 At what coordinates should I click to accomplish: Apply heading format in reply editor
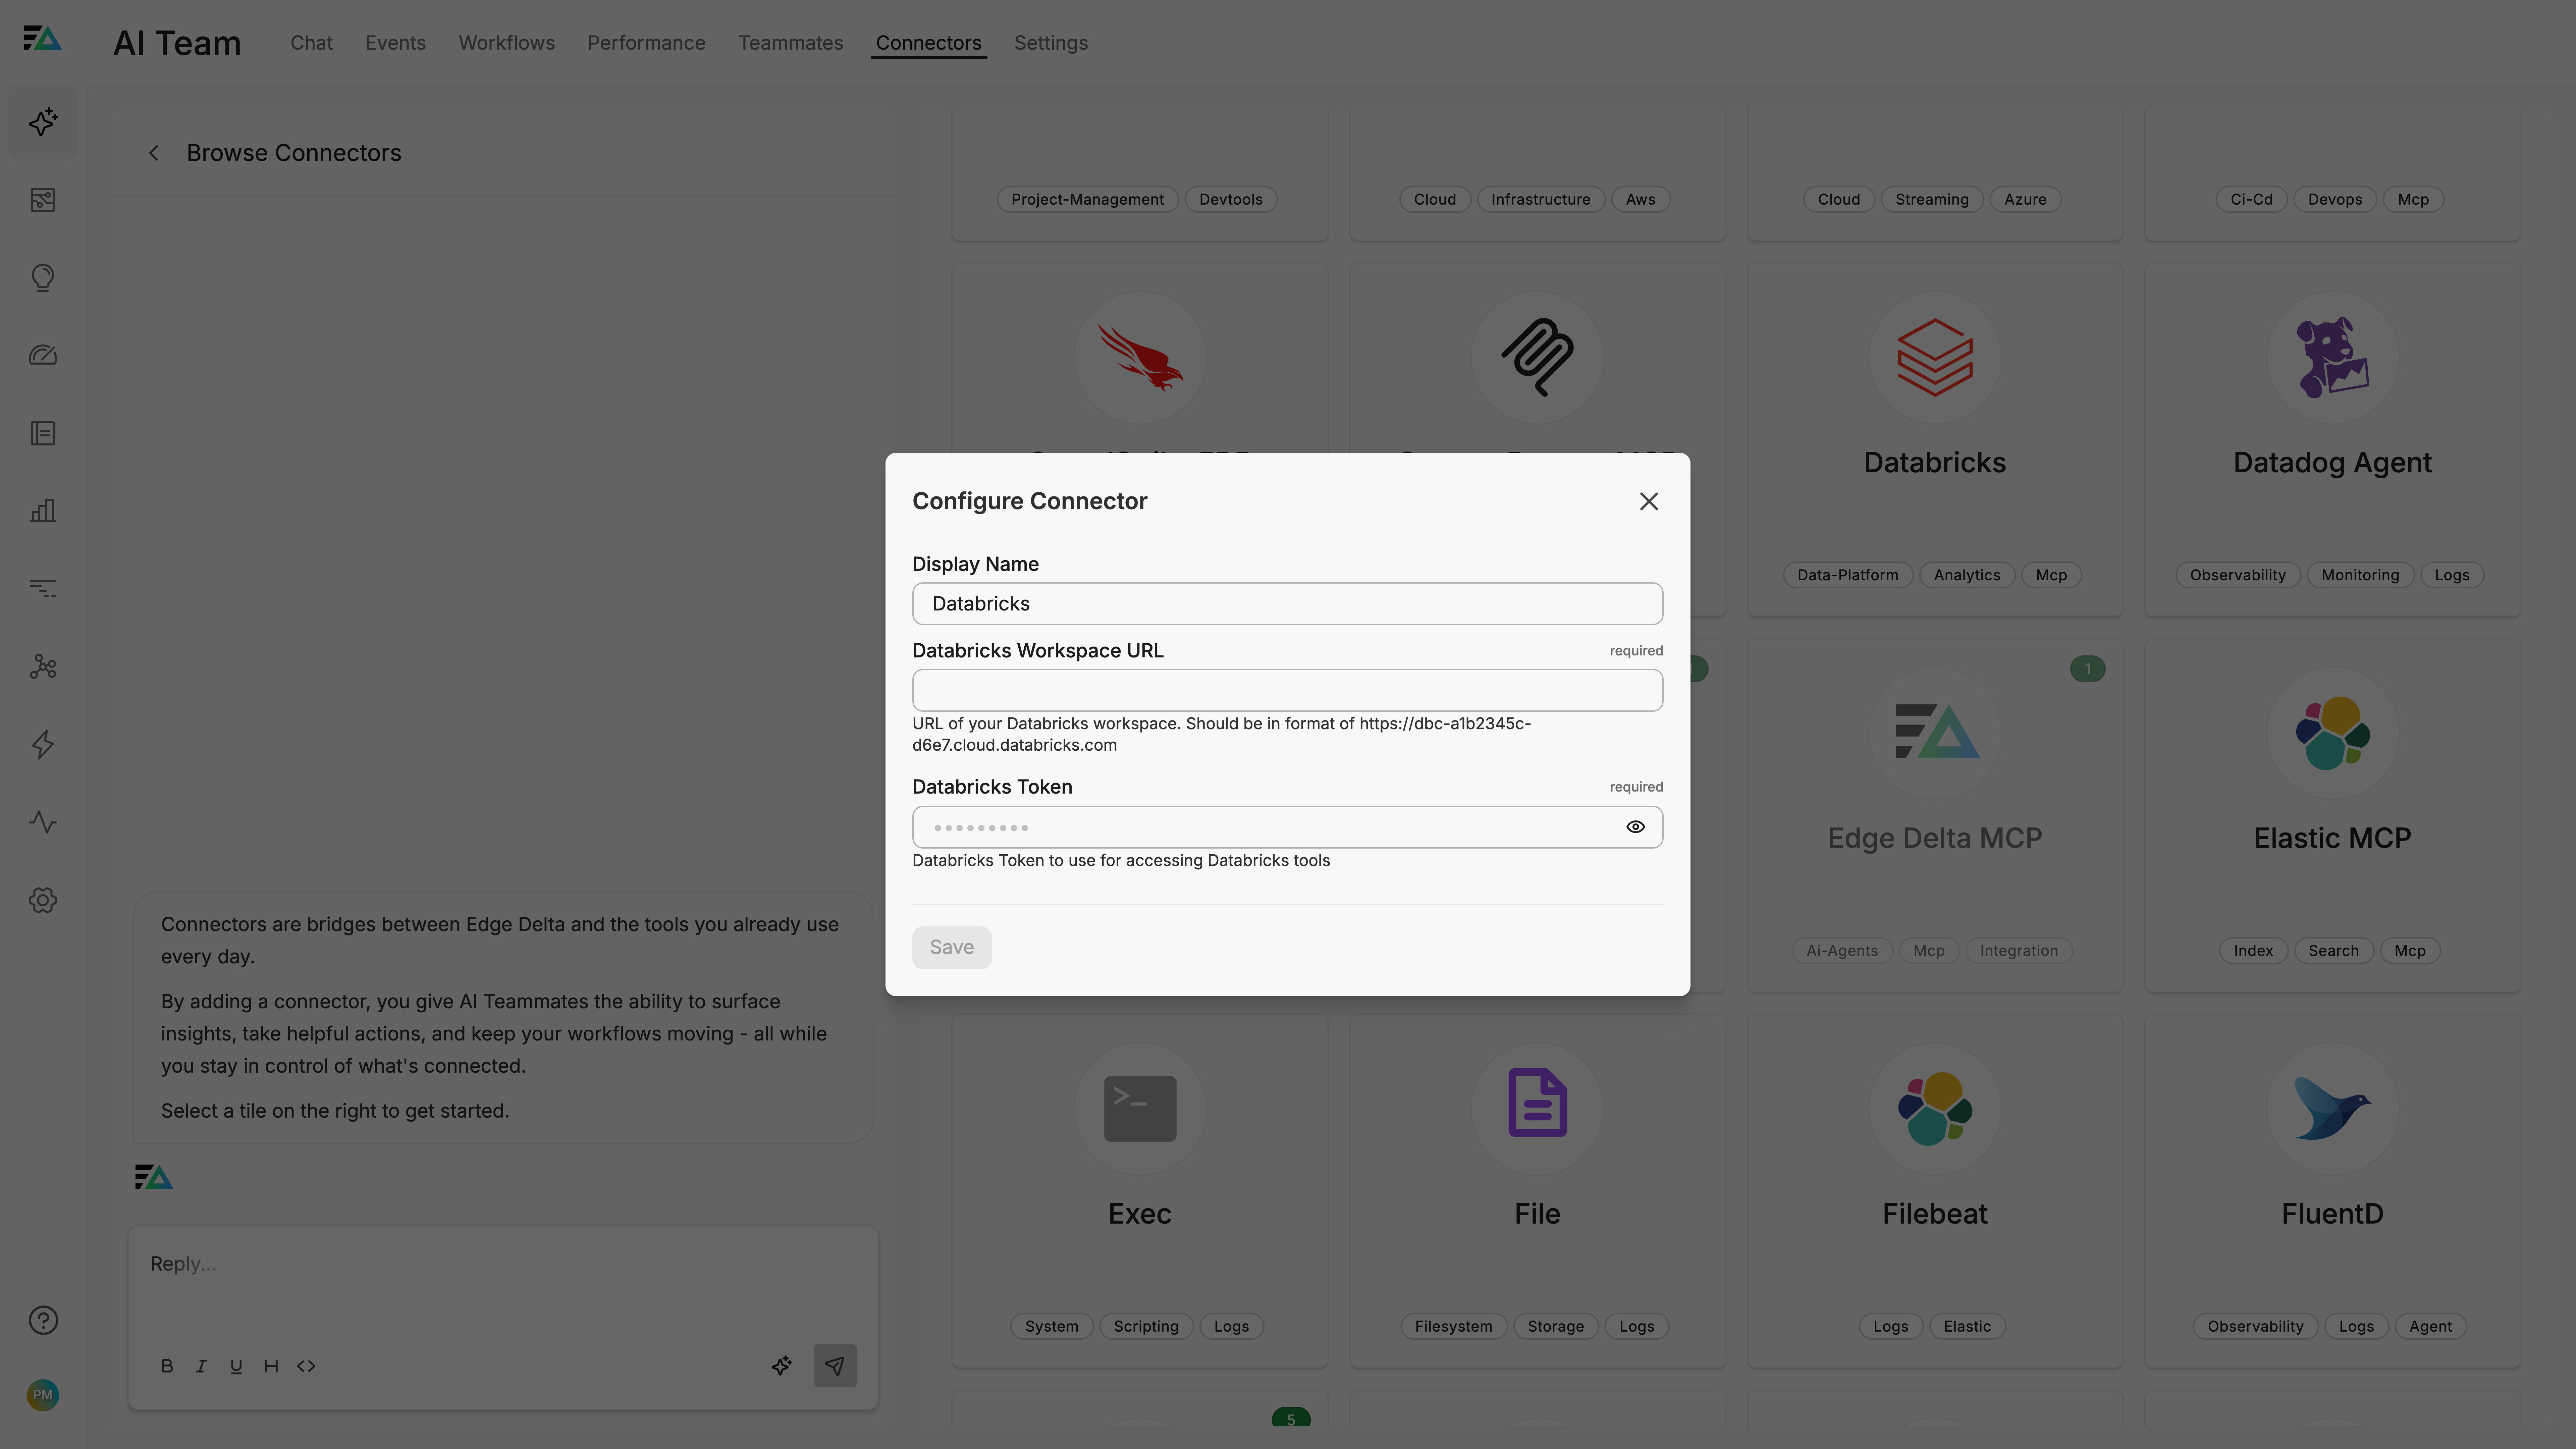(x=271, y=1366)
